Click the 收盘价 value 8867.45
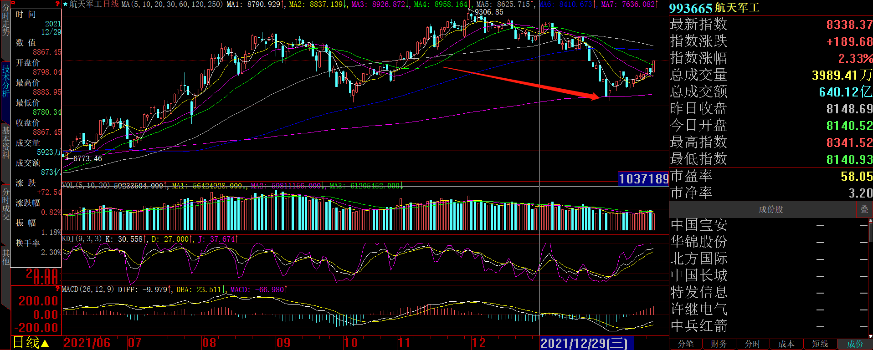Viewport: 873px width, 350px height. pyautogui.click(x=47, y=132)
